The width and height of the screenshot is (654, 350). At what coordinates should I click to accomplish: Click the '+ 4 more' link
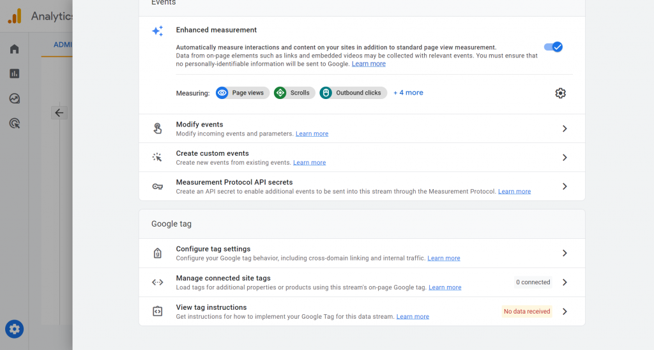coord(408,93)
